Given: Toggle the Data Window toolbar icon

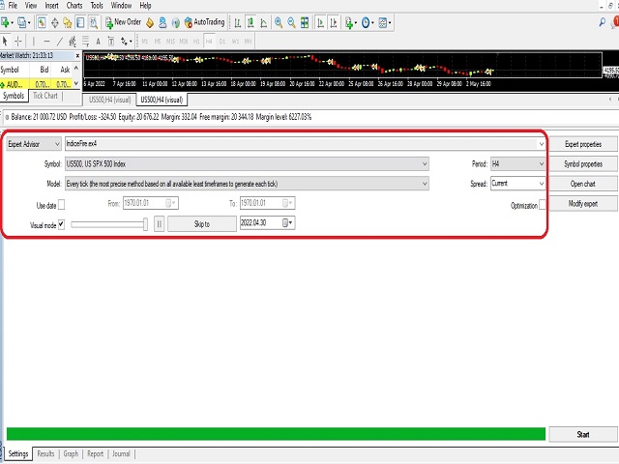Looking at the screenshot, I should click(54, 23).
